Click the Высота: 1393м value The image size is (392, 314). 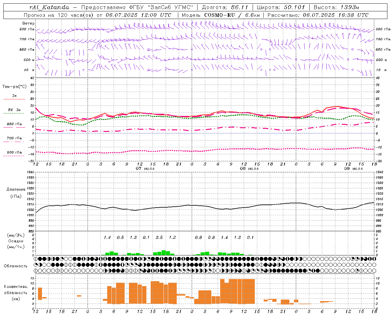pos(336,7)
